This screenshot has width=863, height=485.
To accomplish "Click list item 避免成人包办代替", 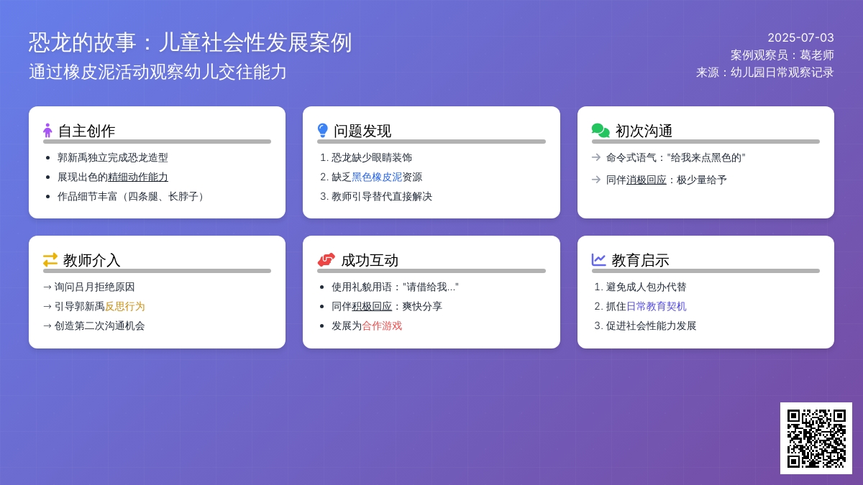I will pyautogui.click(x=647, y=287).
